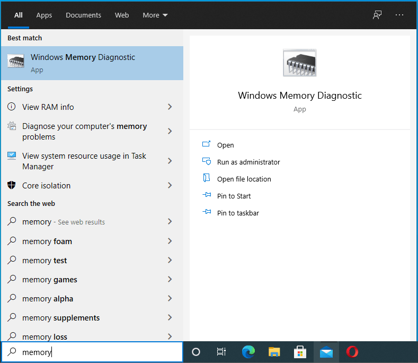The height and width of the screenshot is (363, 418).
Task: Click gear icon beside Diagnose computer's memory problems
Action: coord(12,126)
